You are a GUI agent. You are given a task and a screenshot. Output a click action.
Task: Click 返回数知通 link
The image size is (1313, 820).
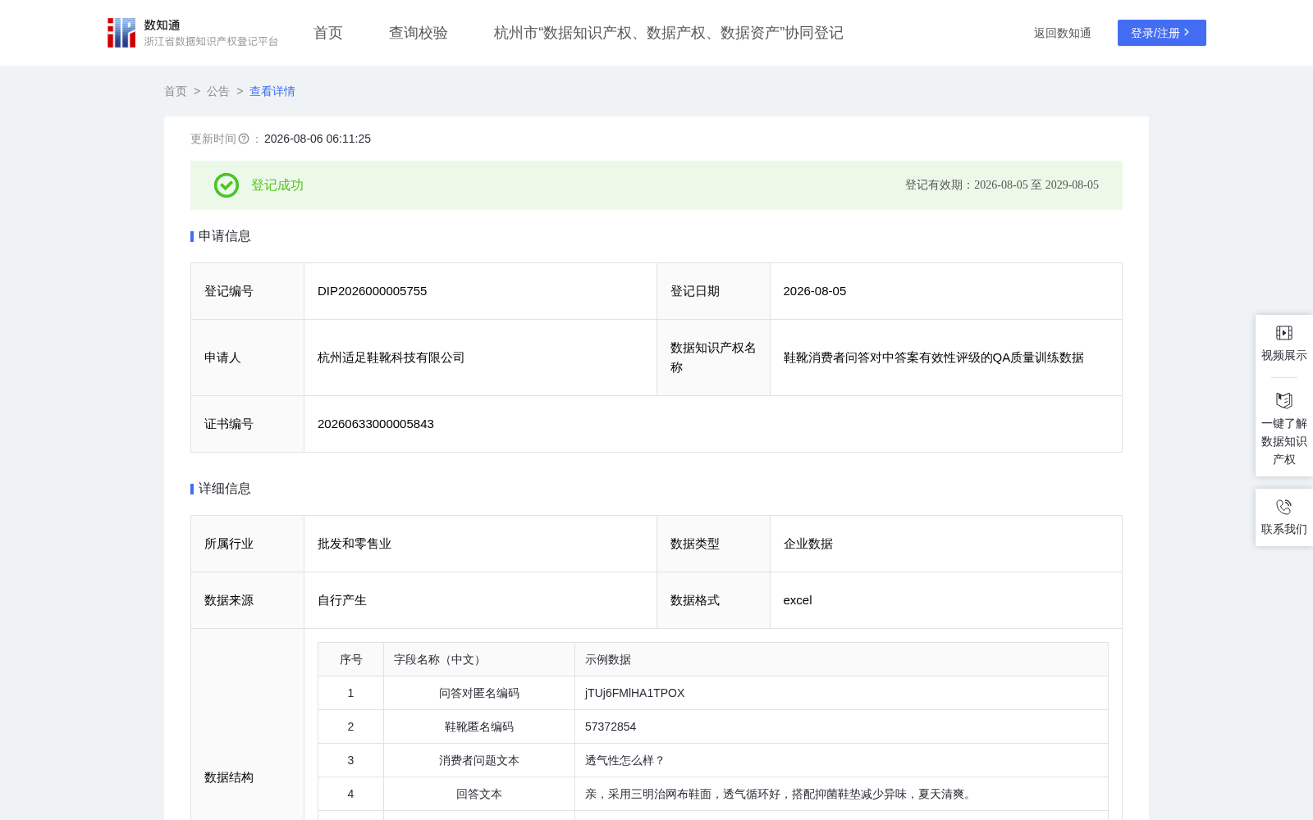[x=1062, y=33]
